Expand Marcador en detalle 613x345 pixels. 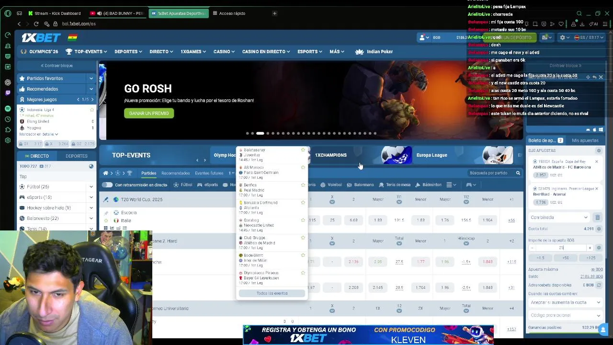pos(38,134)
